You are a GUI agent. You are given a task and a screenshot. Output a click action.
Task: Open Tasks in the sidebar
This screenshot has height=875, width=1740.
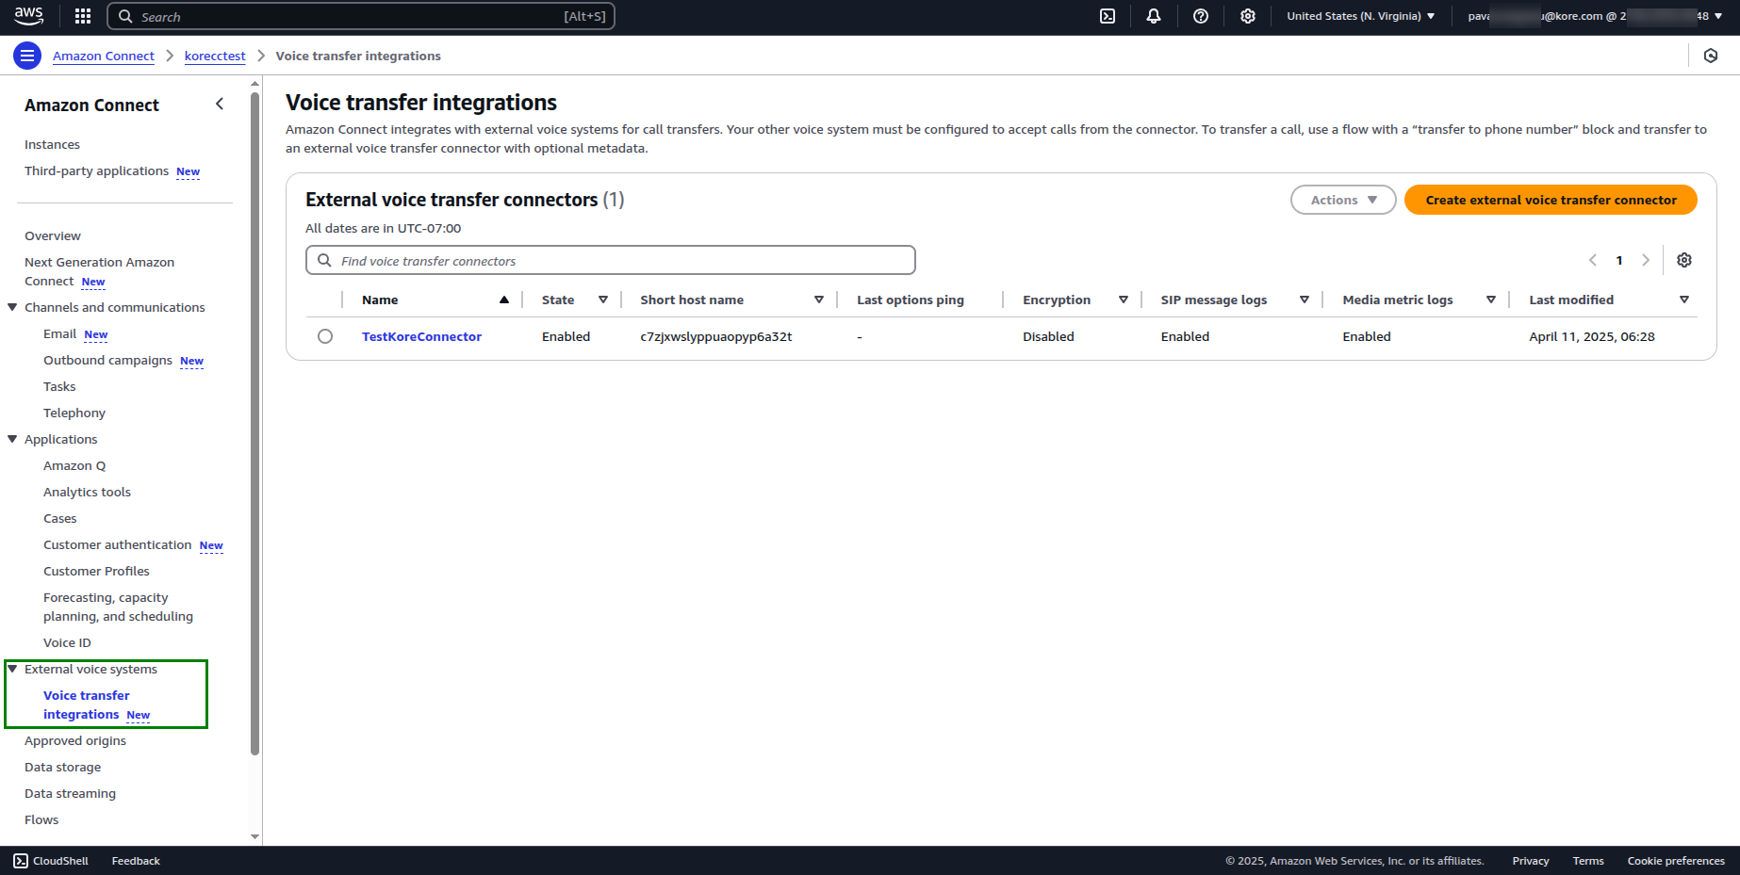coord(59,386)
